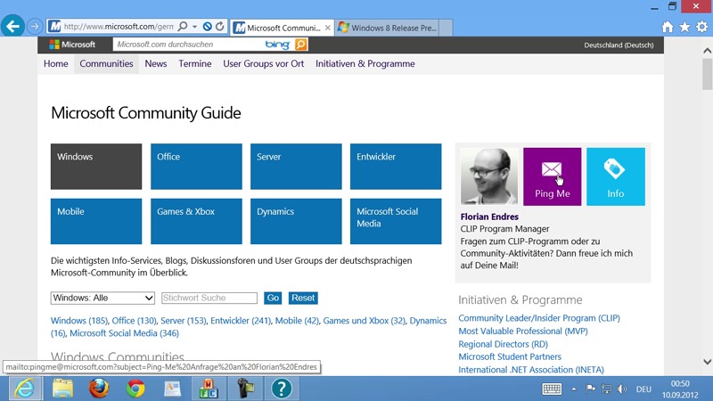
Task: Click the Ping Me mail tile
Action: pyautogui.click(x=552, y=176)
